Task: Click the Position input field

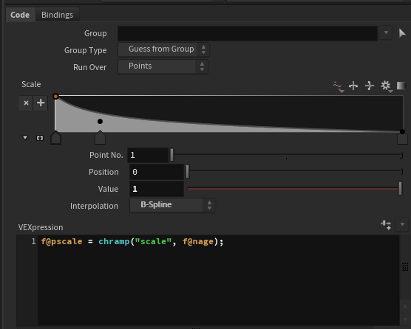Action: click(x=157, y=172)
